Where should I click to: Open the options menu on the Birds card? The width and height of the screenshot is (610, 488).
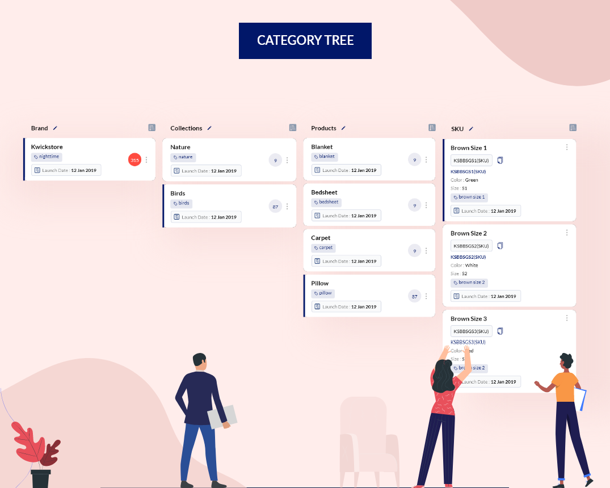pos(287,206)
